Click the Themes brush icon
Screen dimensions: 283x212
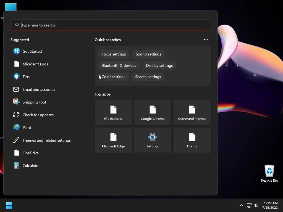(x=16, y=140)
